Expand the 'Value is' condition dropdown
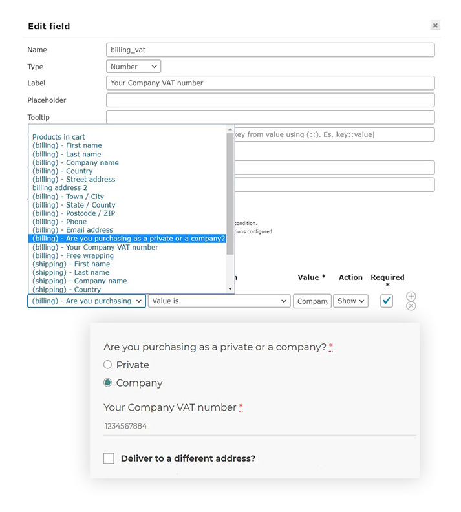Image resolution: width=461 pixels, height=512 pixels. pyautogui.click(x=219, y=301)
